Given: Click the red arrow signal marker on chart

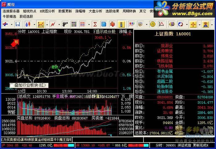Looking at the screenshot, I should point(15,43).
